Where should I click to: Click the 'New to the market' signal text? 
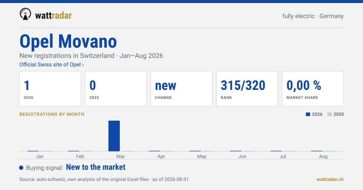point(96,167)
